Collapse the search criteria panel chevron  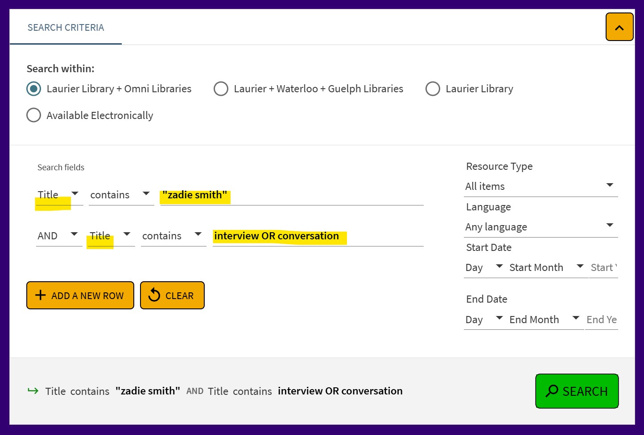pos(619,27)
